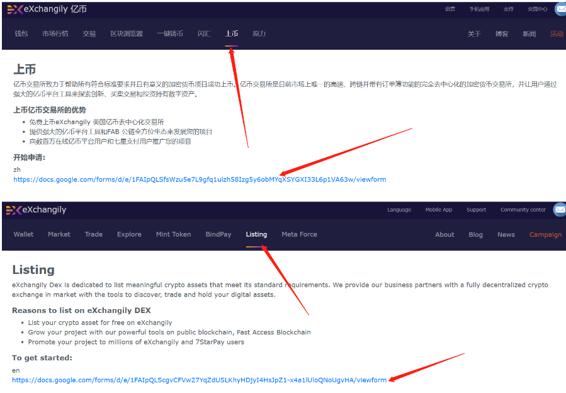The width and height of the screenshot is (566, 393).
Task: Open the Blog nav link
Action: click(x=476, y=235)
